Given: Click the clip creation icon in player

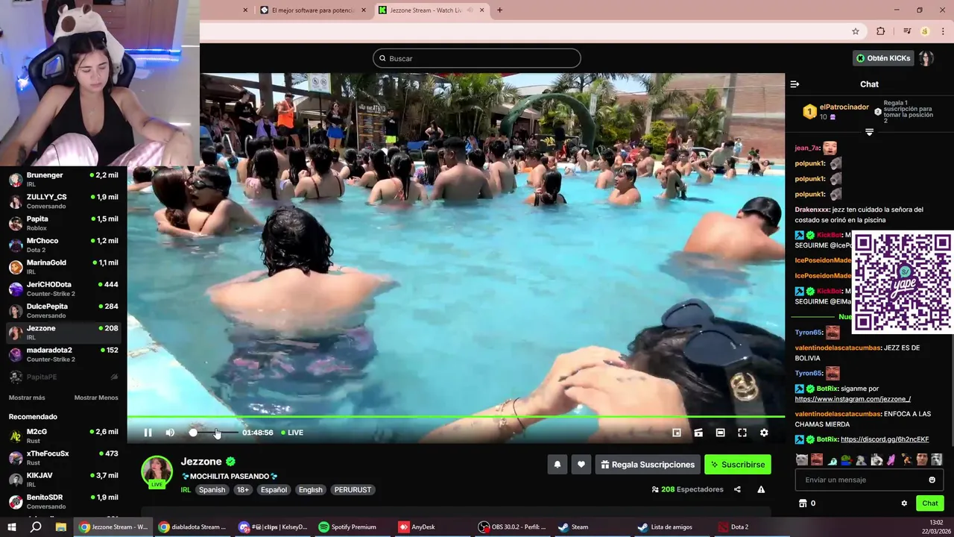Looking at the screenshot, I should coord(698,433).
